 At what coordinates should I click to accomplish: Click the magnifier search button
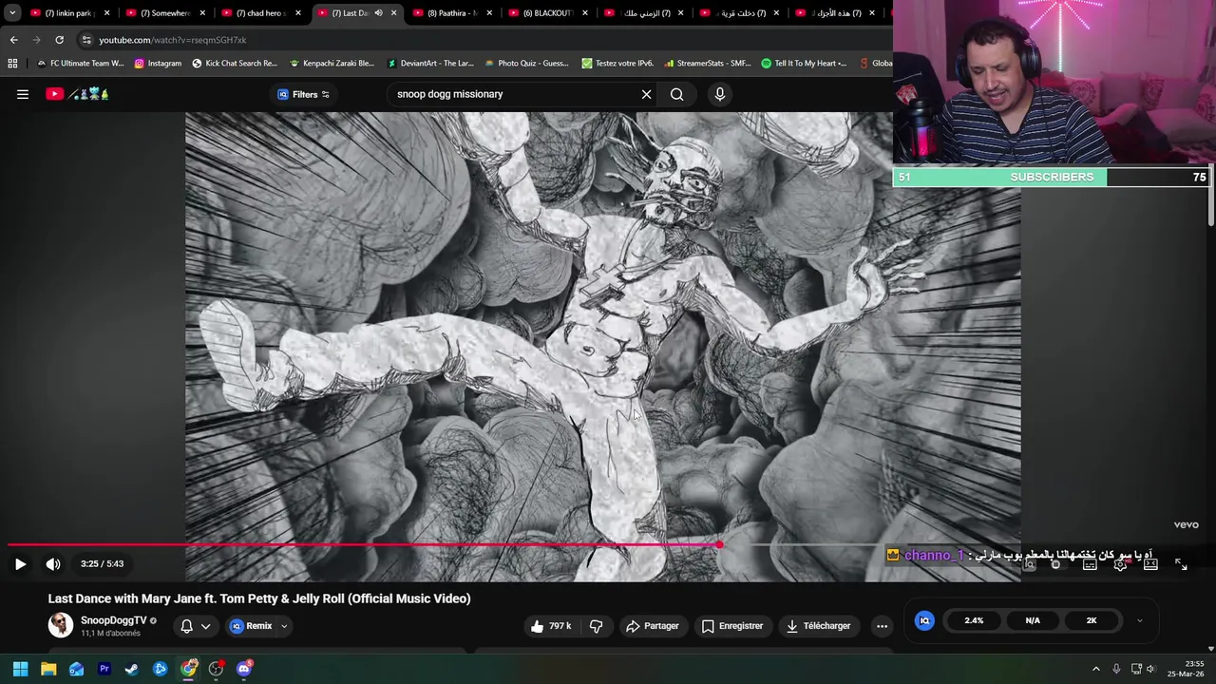pos(676,94)
